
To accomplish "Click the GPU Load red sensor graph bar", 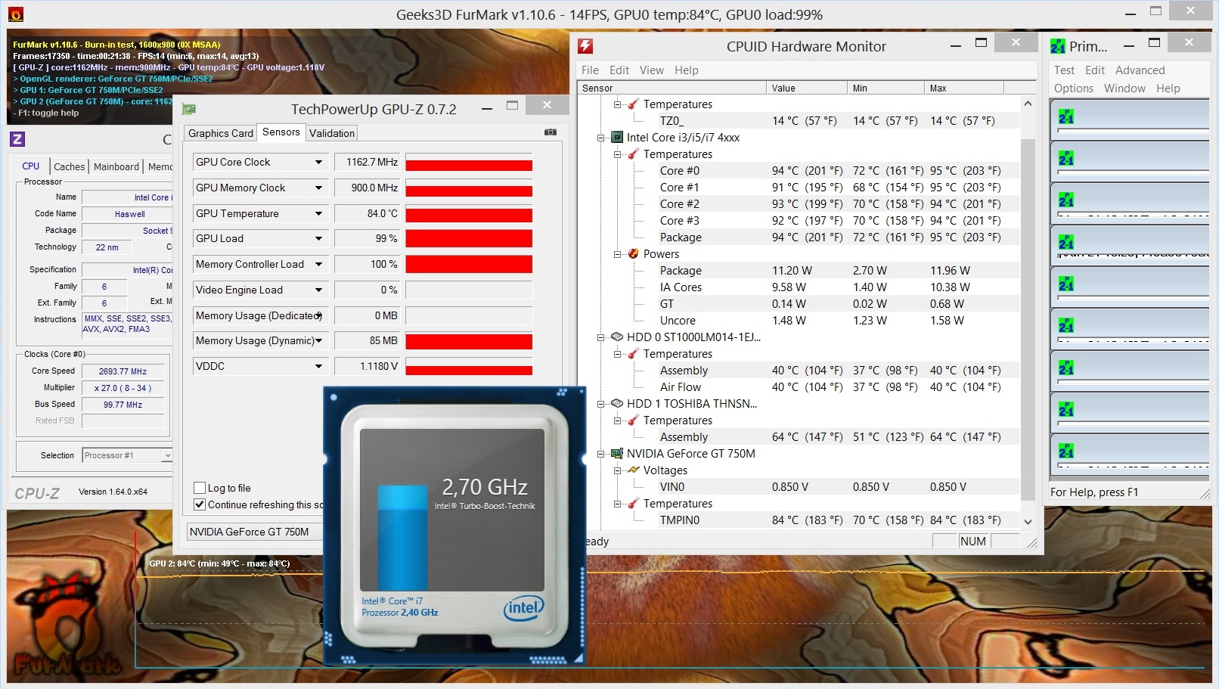I will [x=469, y=239].
